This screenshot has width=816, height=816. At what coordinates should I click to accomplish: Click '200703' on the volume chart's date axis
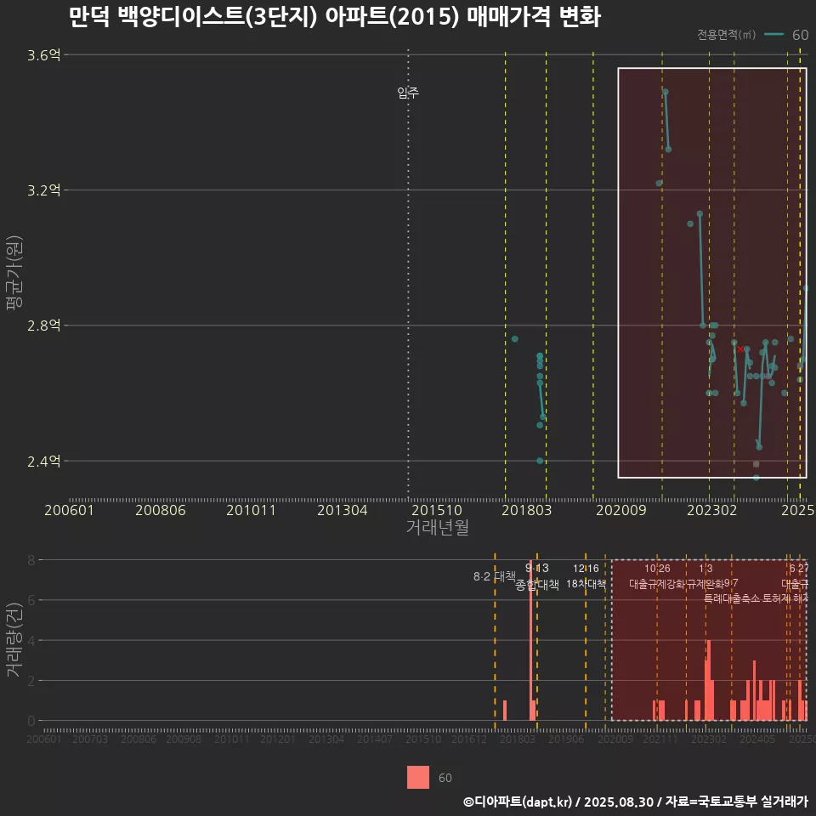pyautogui.click(x=90, y=739)
